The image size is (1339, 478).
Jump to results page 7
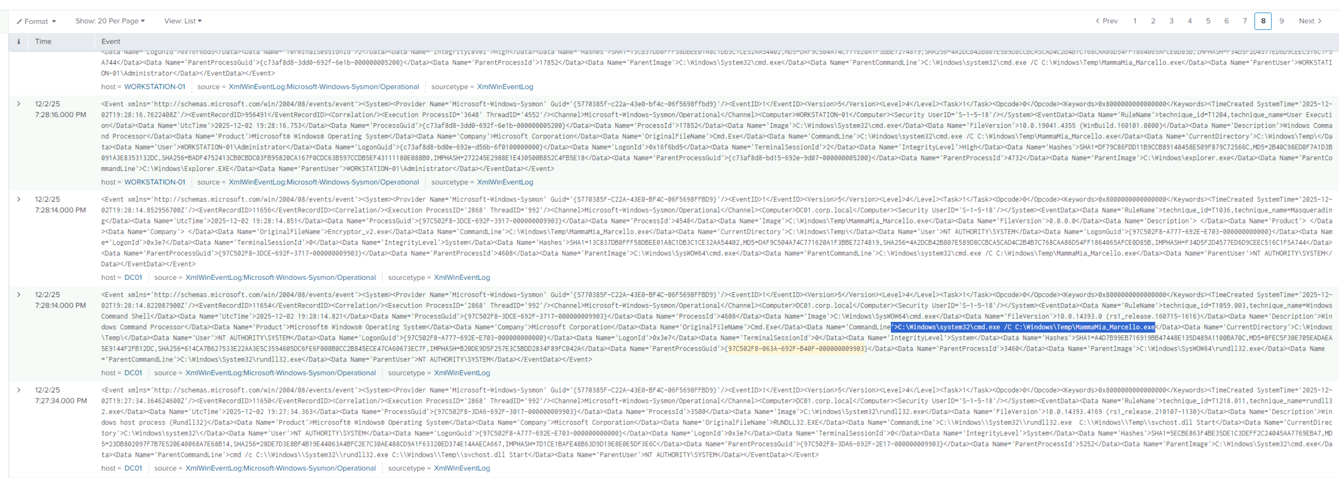point(1245,21)
